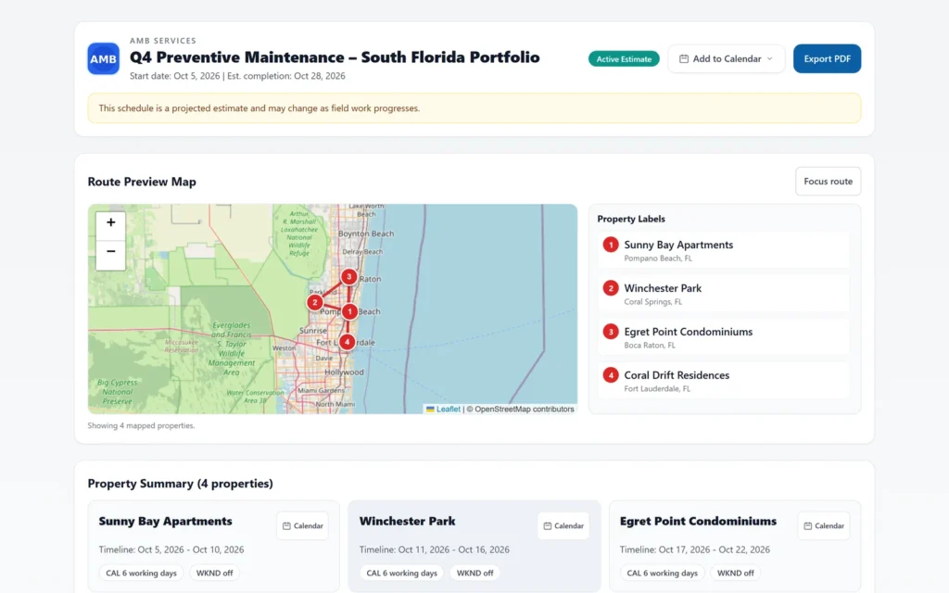Click the Property Summary (4 properties) heading
This screenshot has height=593, width=949.
181,484
